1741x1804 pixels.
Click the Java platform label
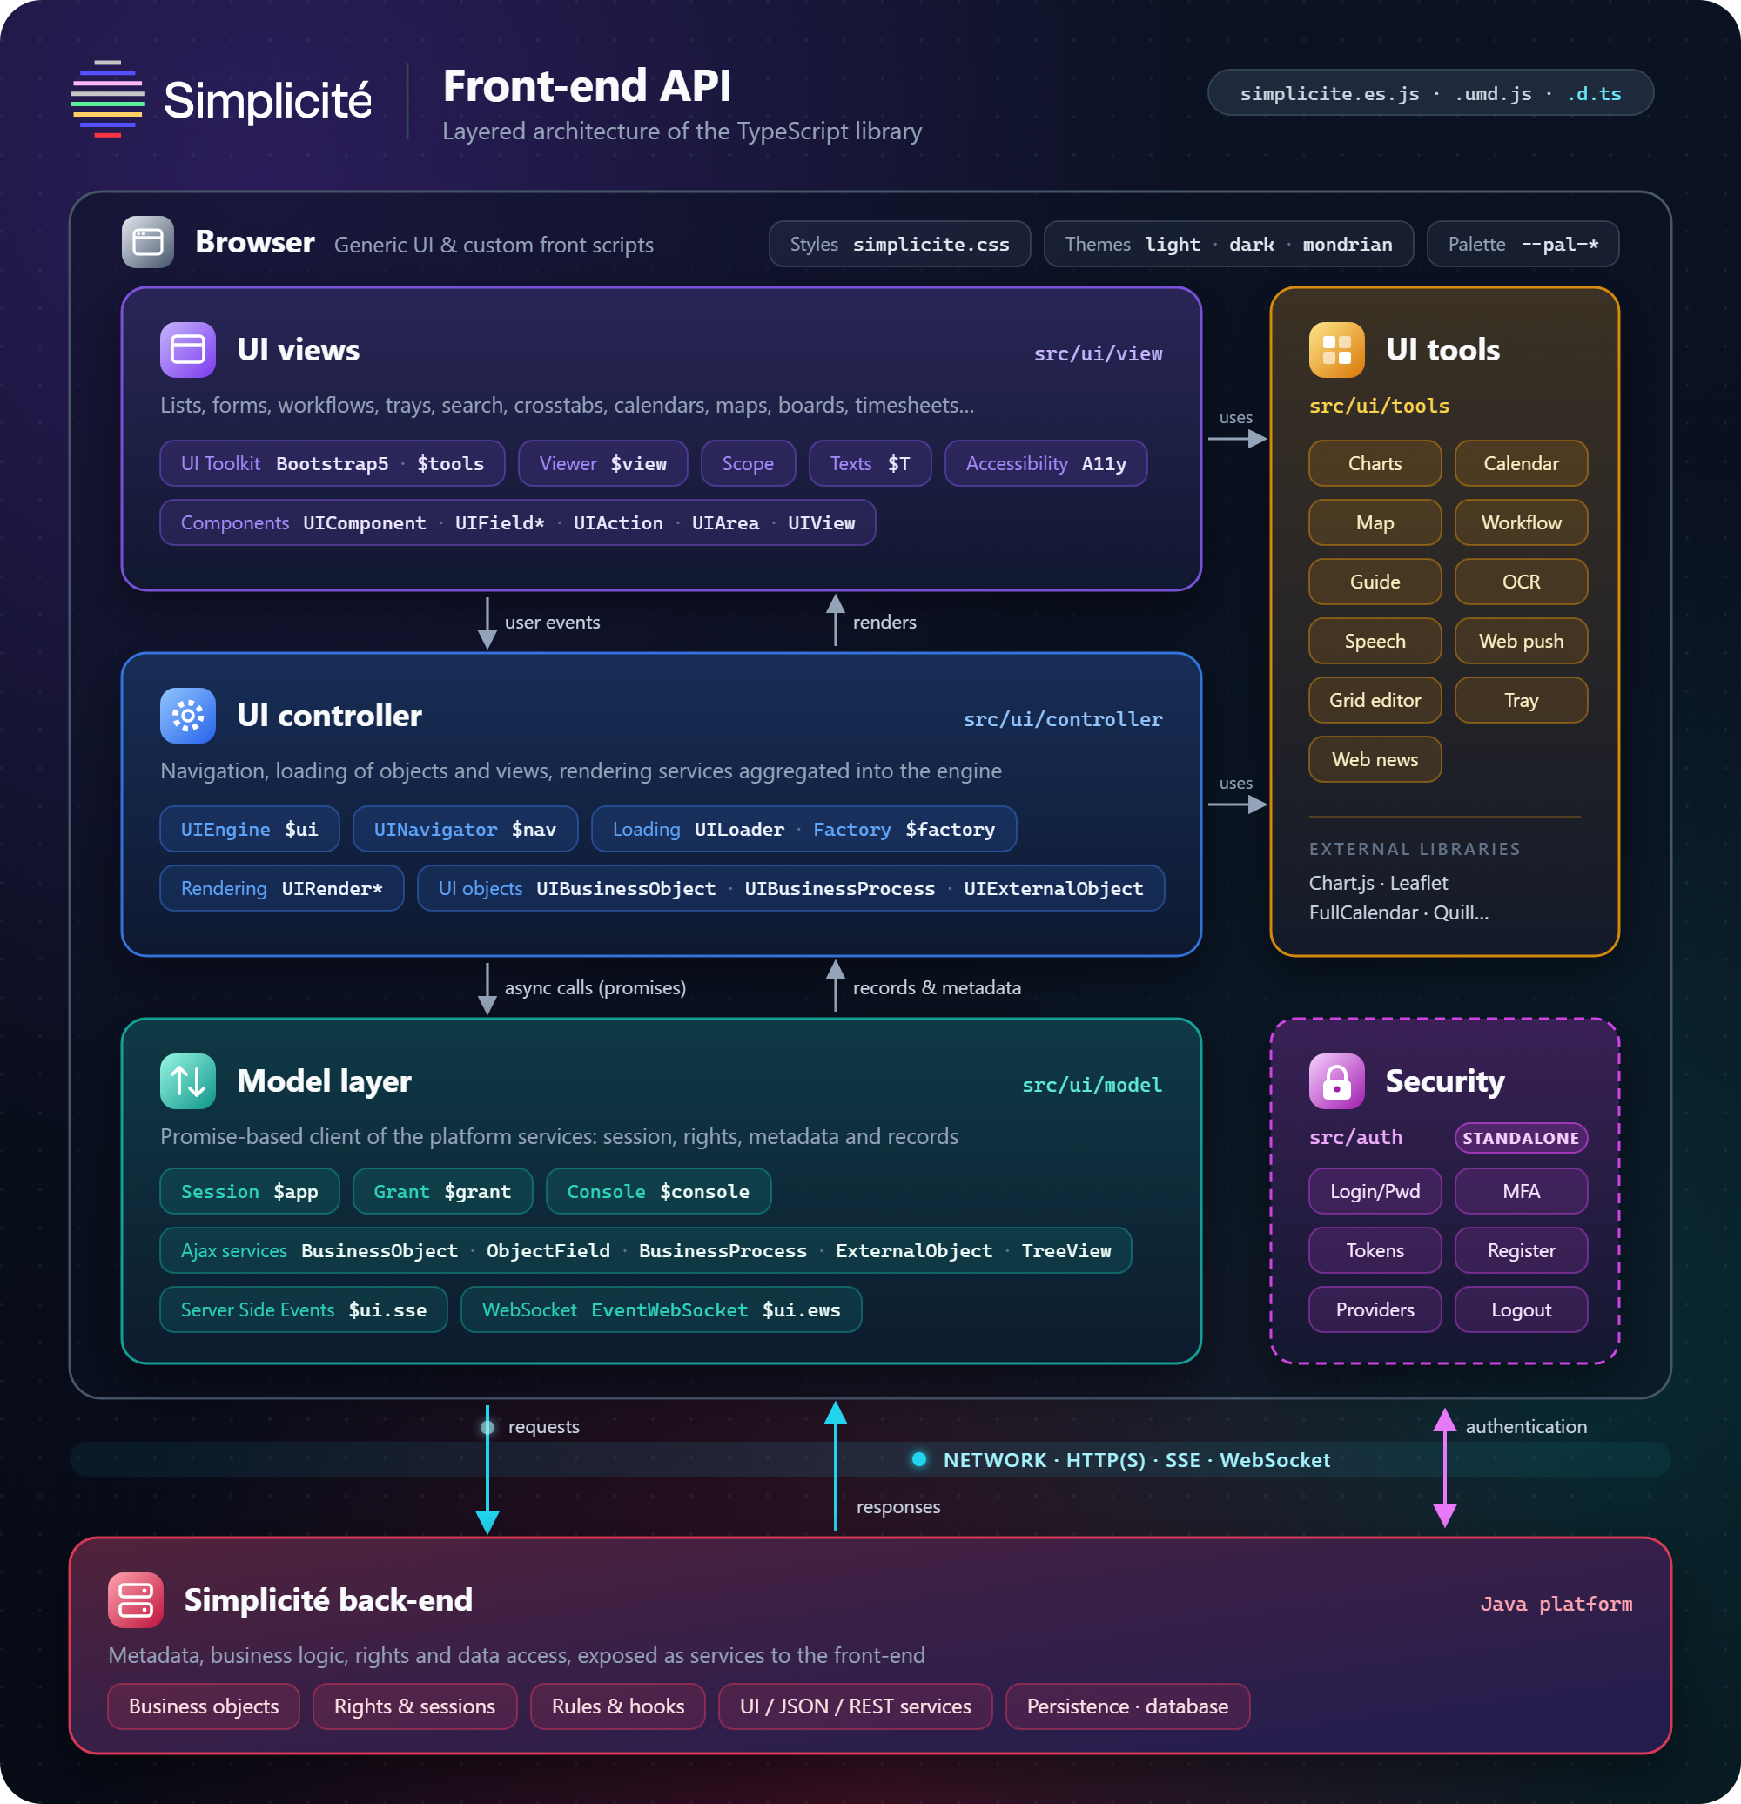[1555, 1604]
